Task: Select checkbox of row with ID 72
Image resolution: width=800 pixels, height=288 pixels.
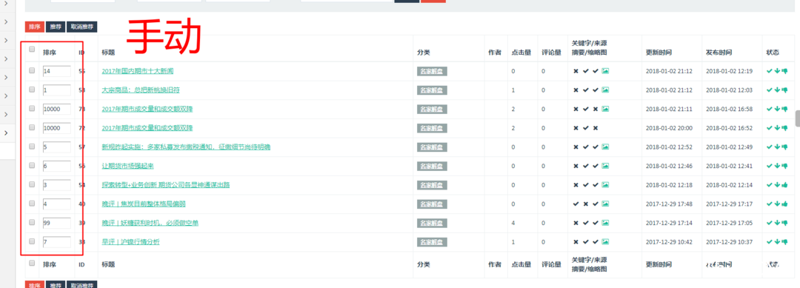Action: [x=32, y=127]
